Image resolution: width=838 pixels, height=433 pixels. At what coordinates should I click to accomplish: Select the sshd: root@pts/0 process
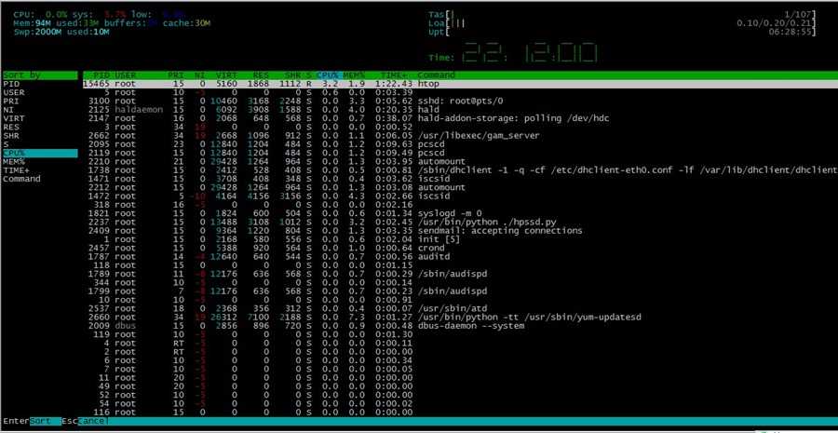(460, 101)
